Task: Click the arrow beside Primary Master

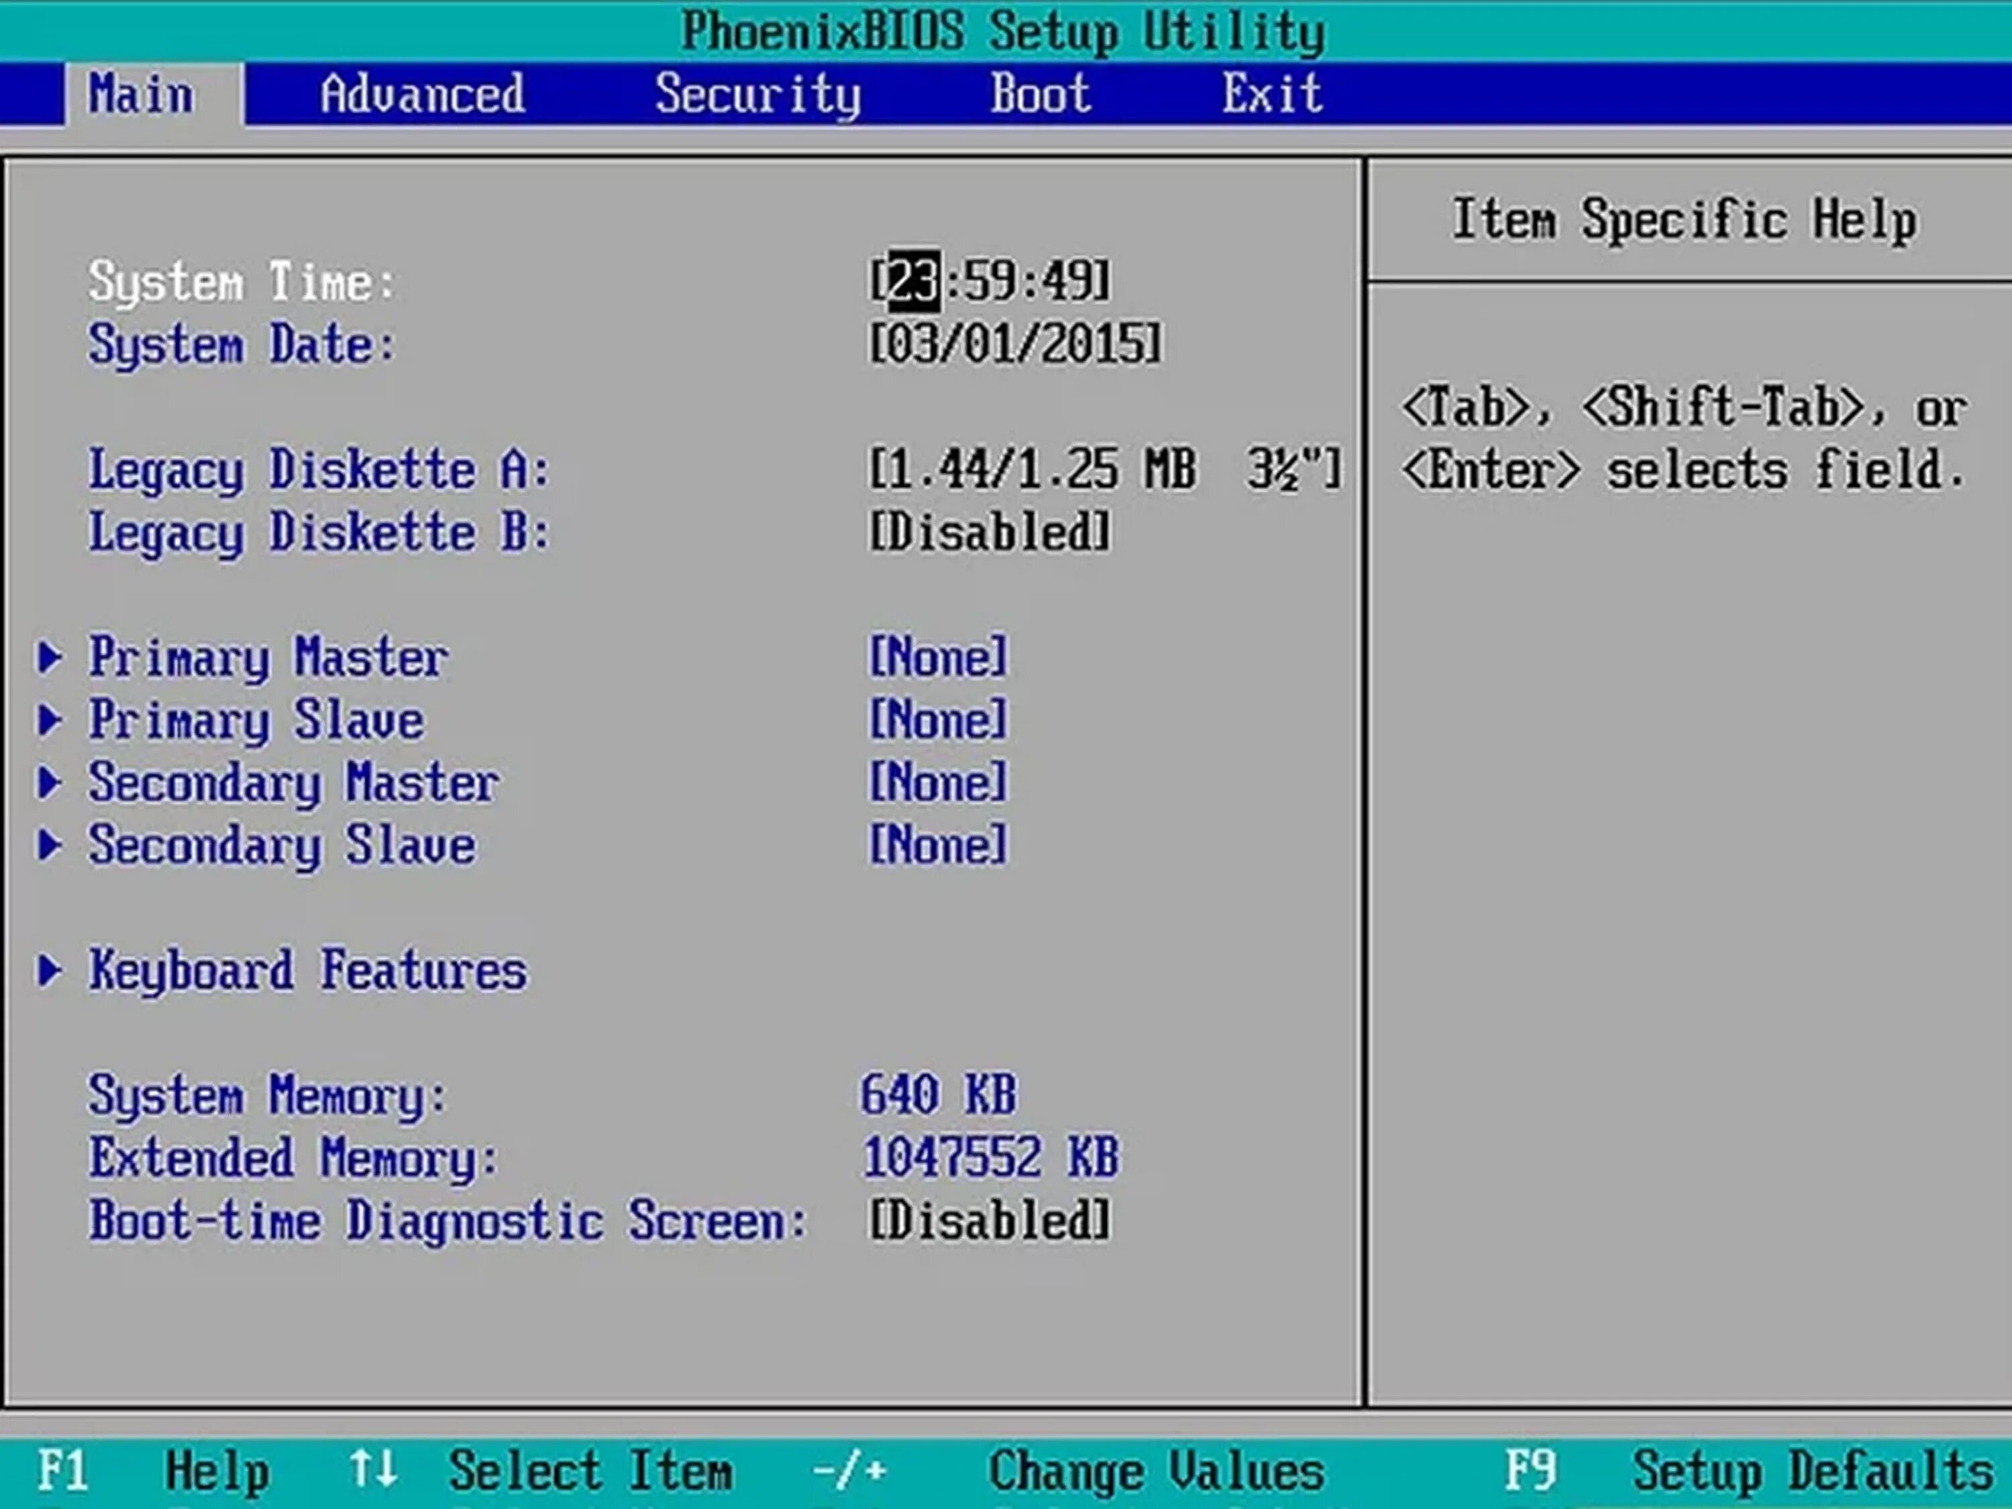Action: pyautogui.click(x=50, y=658)
